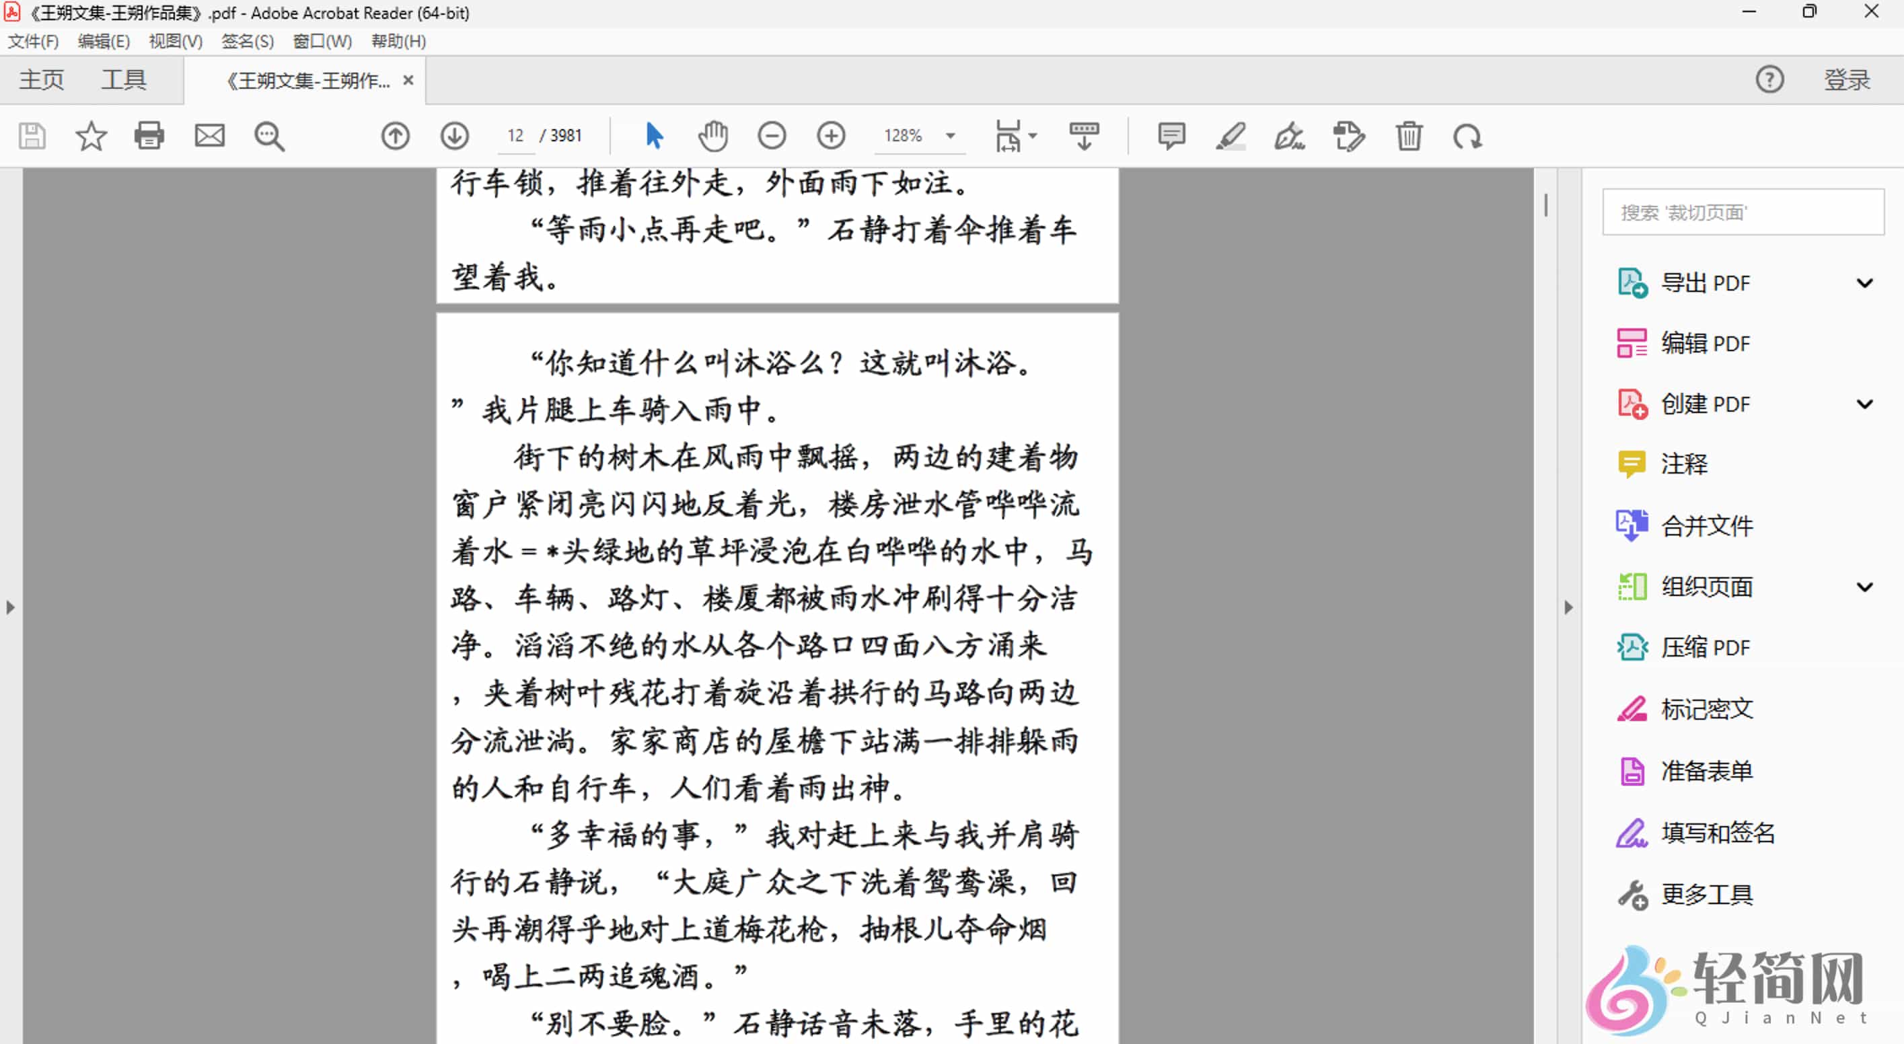Image resolution: width=1904 pixels, height=1044 pixels.
Task: Toggle the Fill and Sign pen tool
Action: [1289, 136]
